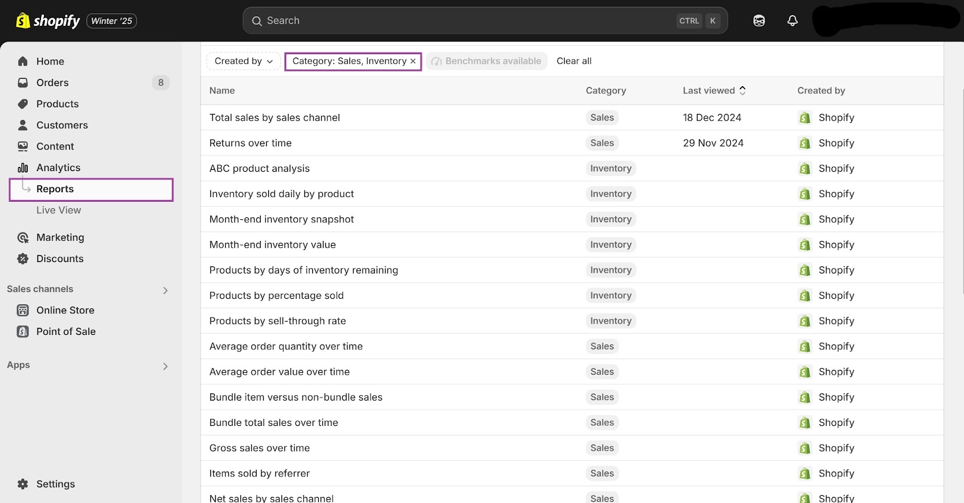Click Shopify icon in ABC product analysis row

click(805, 168)
